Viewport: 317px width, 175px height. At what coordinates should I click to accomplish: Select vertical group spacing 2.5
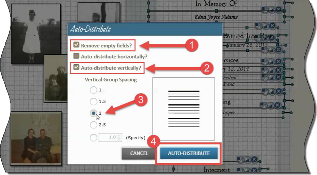click(x=93, y=125)
